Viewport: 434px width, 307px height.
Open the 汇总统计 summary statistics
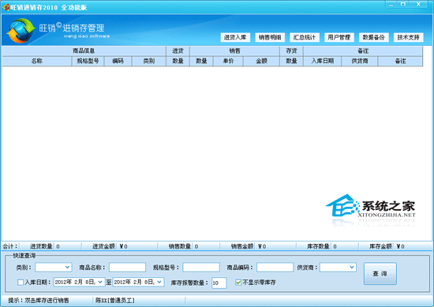tap(305, 37)
